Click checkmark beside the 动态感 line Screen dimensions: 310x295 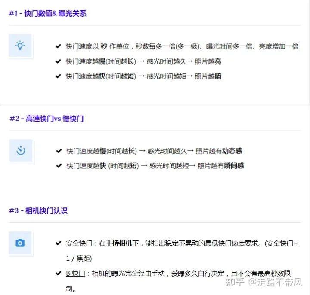[x=59, y=151]
